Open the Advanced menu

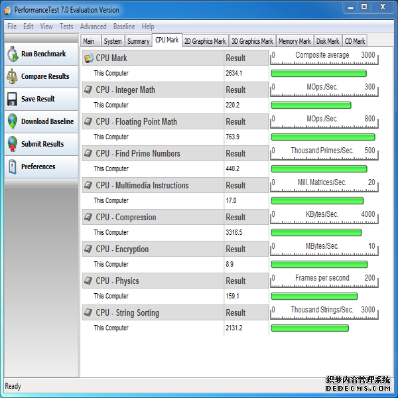(93, 27)
